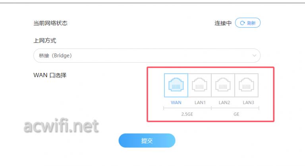The width and height of the screenshot is (305, 166).
Task: Open the 桥接 (Bridge) mode combo box
Action: point(147,55)
